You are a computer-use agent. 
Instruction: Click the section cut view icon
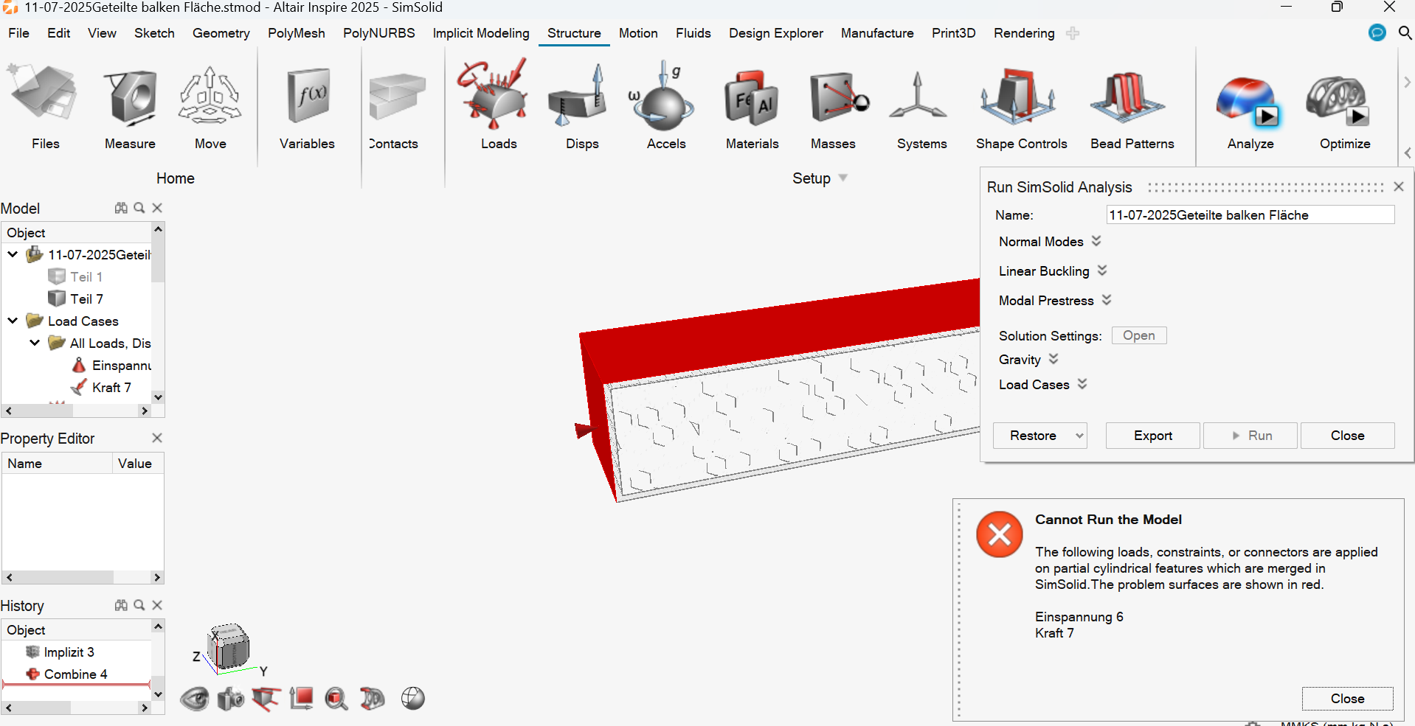(x=266, y=698)
